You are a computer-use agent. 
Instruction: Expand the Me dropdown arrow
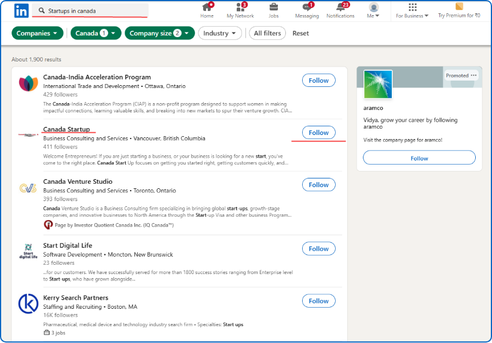tap(377, 16)
